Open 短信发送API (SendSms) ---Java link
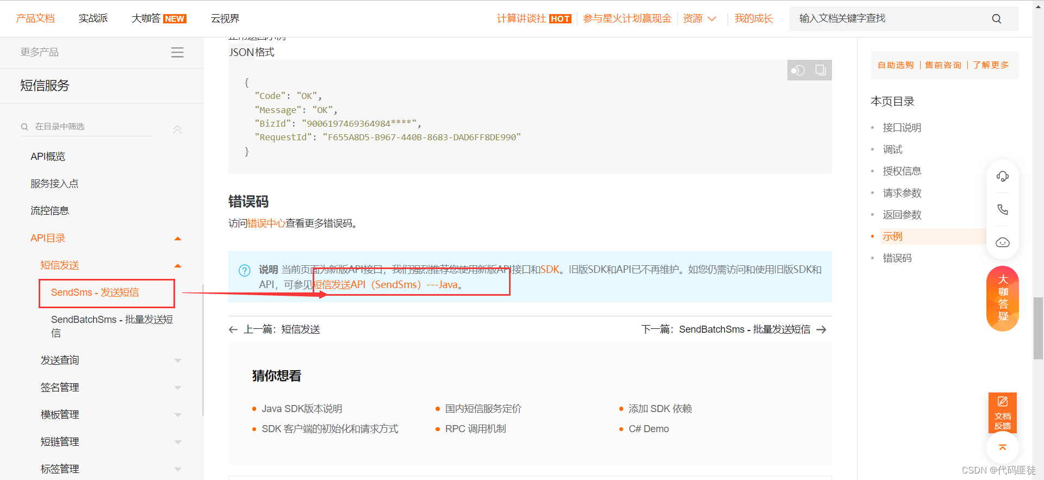The height and width of the screenshot is (480, 1044). [x=386, y=285]
